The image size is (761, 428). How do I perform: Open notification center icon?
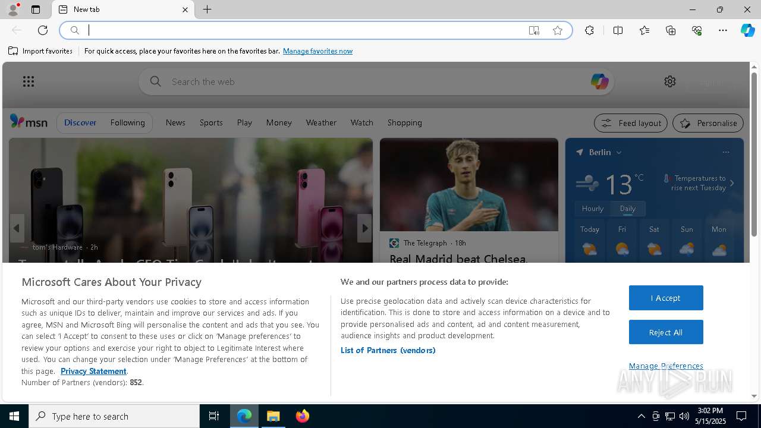(x=741, y=416)
